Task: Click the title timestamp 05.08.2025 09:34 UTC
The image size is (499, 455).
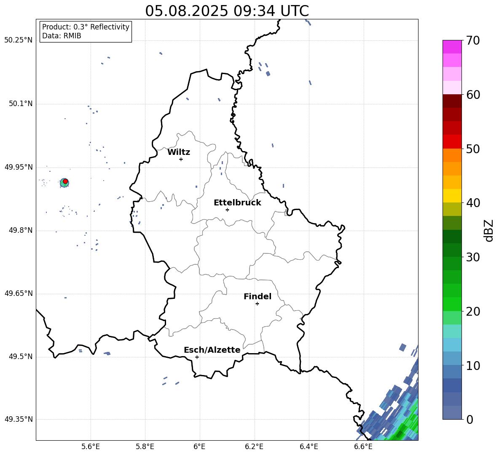Action: click(x=227, y=11)
